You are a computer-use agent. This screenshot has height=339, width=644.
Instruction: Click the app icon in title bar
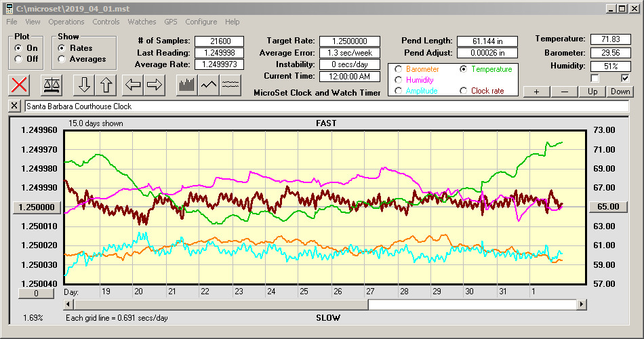click(x=9, y=9)
